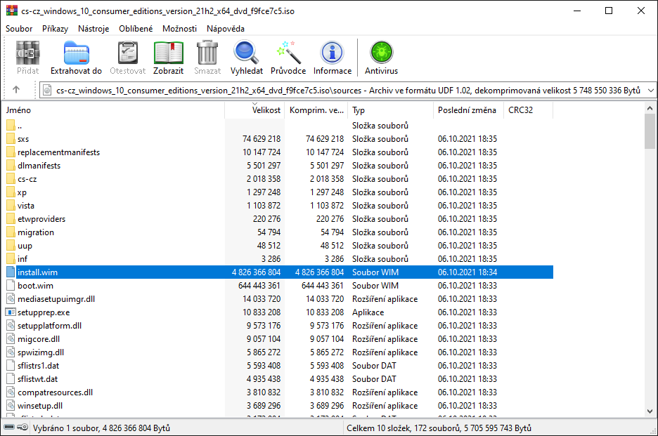658x436 pixels.
Task: Select the inf folder name
Action: click(22, 259)
